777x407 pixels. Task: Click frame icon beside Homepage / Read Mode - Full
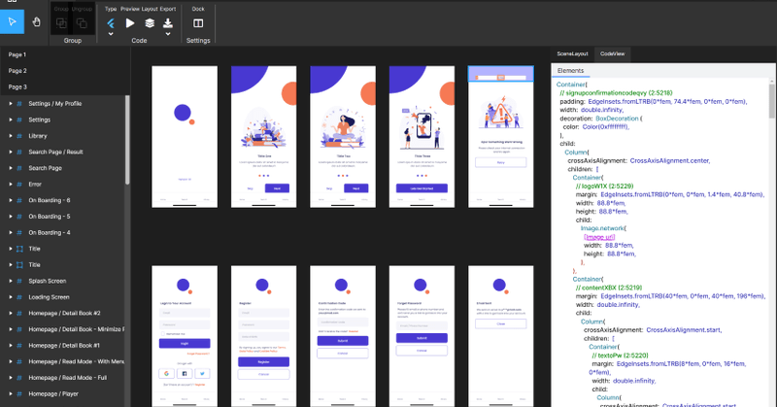click(19, 377)
